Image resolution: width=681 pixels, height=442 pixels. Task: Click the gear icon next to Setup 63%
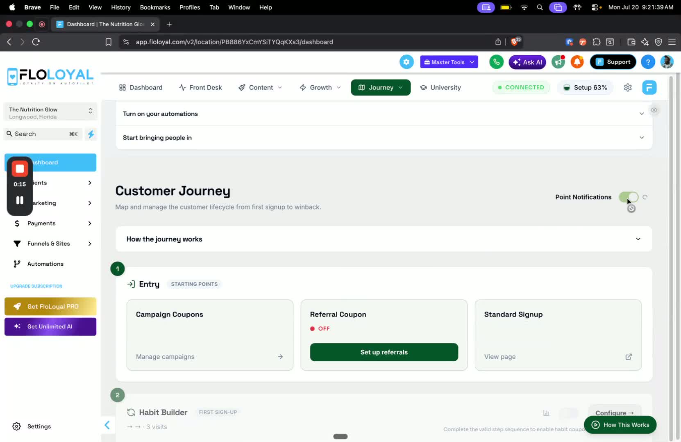[628, 87]
